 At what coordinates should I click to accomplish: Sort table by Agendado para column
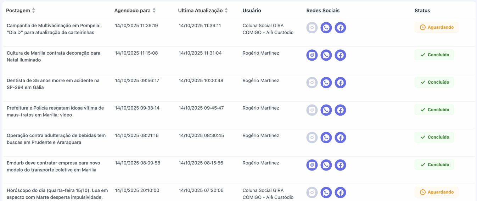tap(154, 11)
